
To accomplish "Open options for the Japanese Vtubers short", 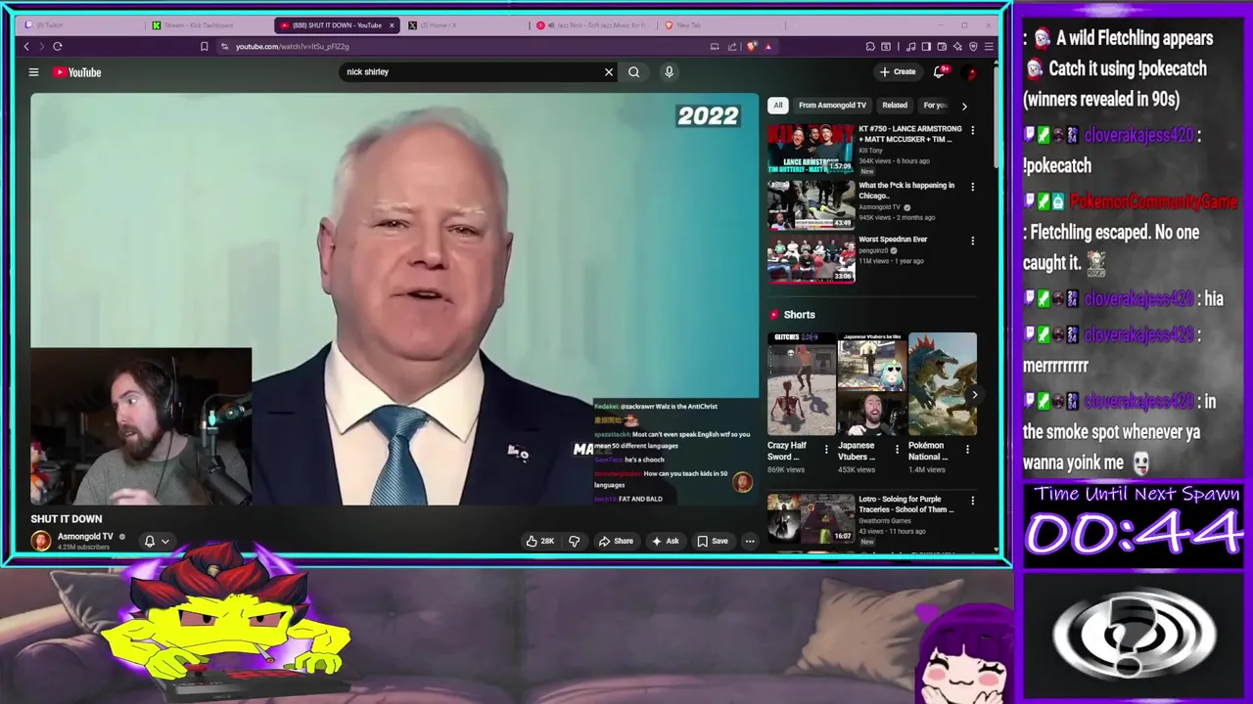I will 897,450.
